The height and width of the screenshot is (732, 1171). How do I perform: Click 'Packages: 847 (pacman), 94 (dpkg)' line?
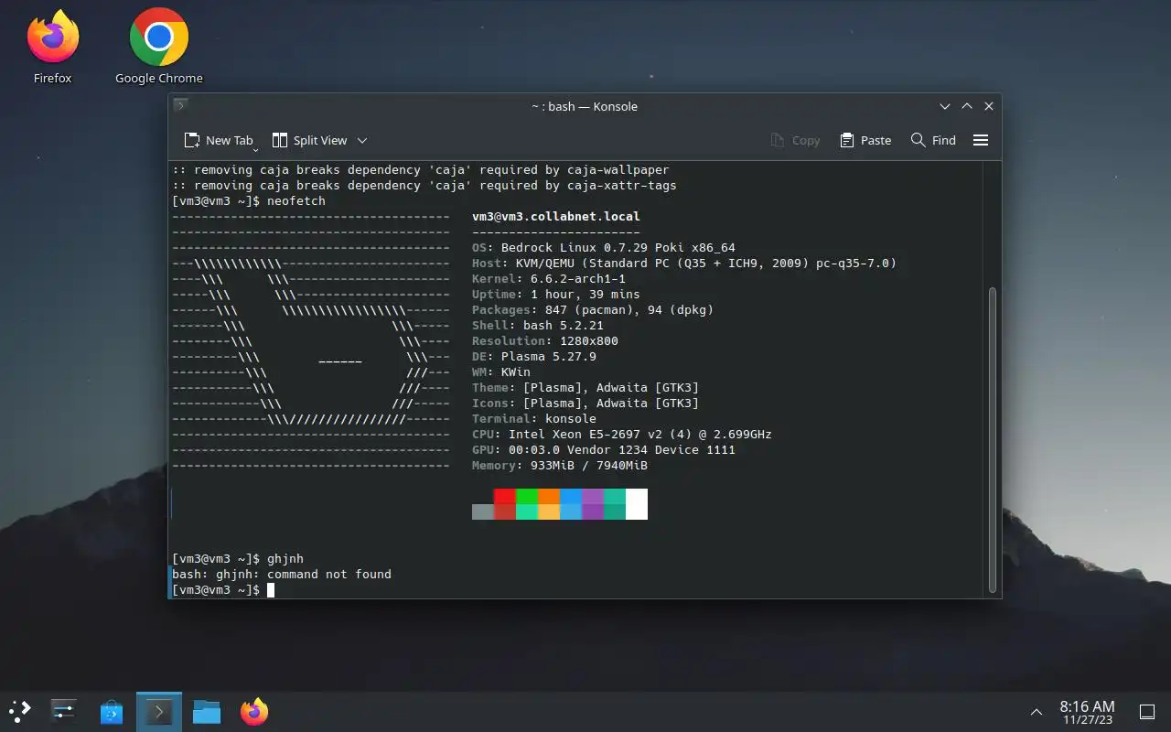tap(593, 310)
